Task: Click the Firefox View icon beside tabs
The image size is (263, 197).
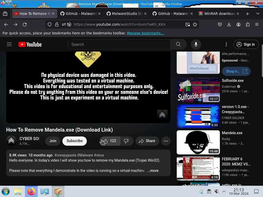Action: 5,14
